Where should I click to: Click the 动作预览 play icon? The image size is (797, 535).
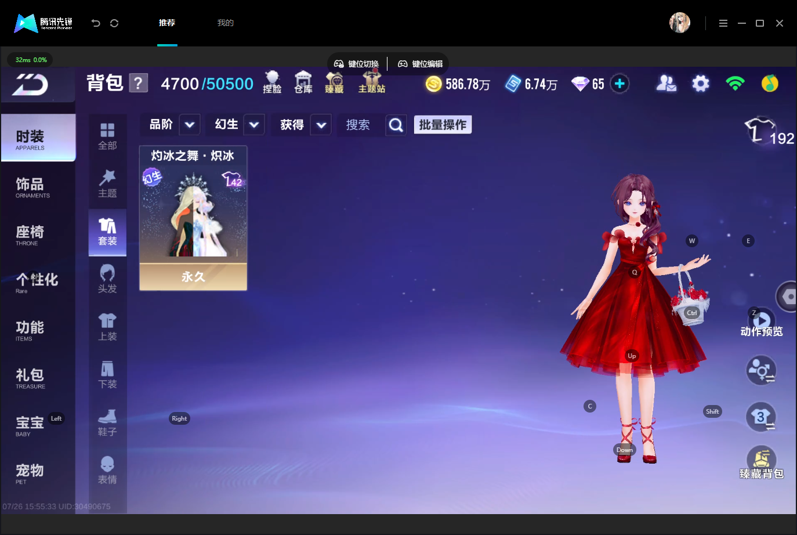(x=762, y=319)
